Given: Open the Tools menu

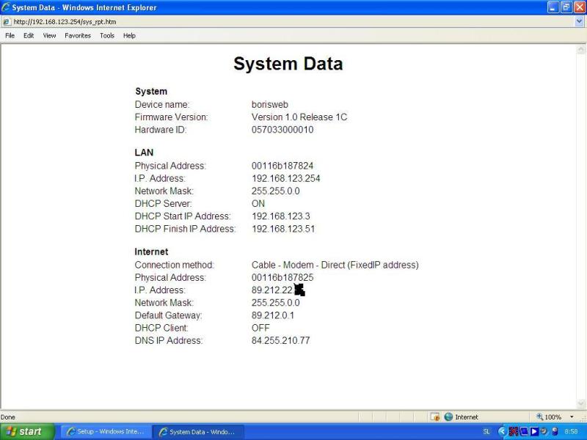Looking at the screenshot, I should [107, 35].
